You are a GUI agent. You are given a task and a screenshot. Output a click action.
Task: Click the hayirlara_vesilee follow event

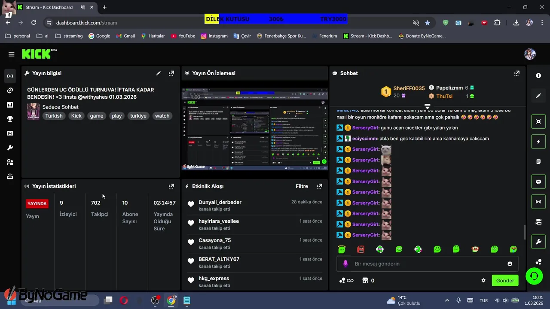point(255,224)
